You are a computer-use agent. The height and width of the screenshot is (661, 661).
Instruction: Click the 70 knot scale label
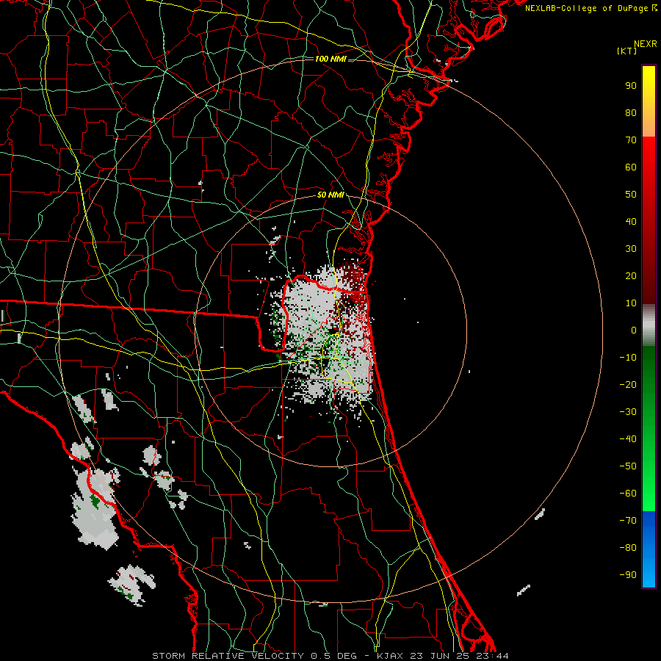point(631,140)
